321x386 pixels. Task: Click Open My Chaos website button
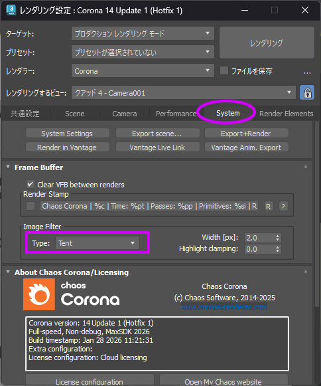(224, 381)
